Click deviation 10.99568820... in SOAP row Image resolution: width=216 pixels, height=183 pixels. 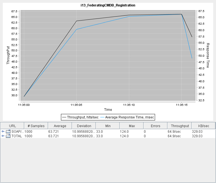tap(84, 132)
